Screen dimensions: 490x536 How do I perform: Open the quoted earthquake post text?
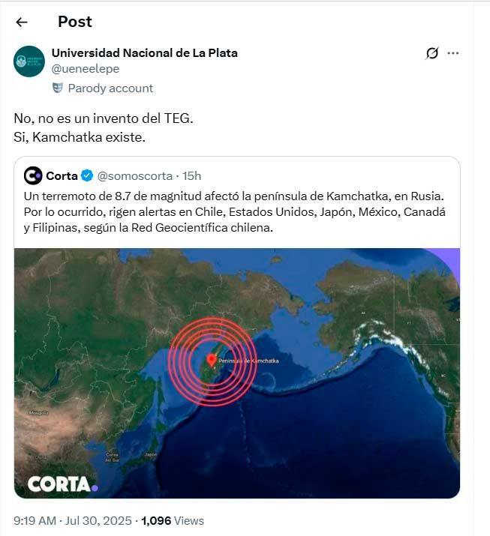point(235,212)
